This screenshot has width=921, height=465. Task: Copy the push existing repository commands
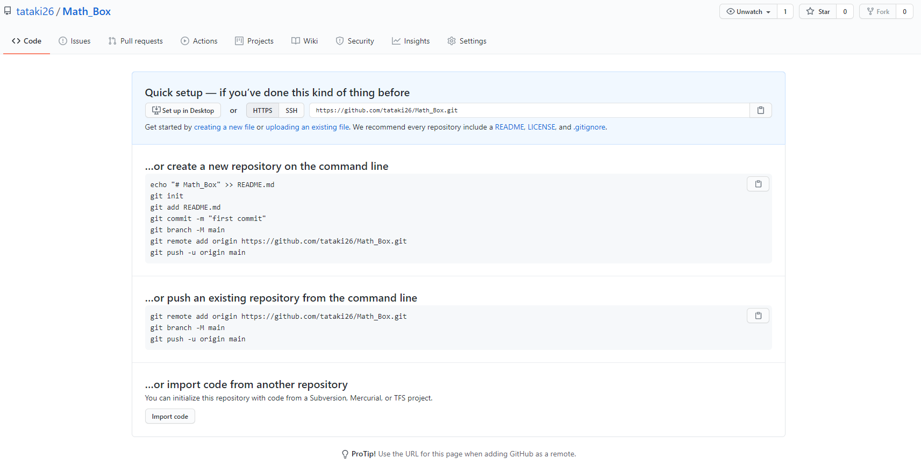758,316
